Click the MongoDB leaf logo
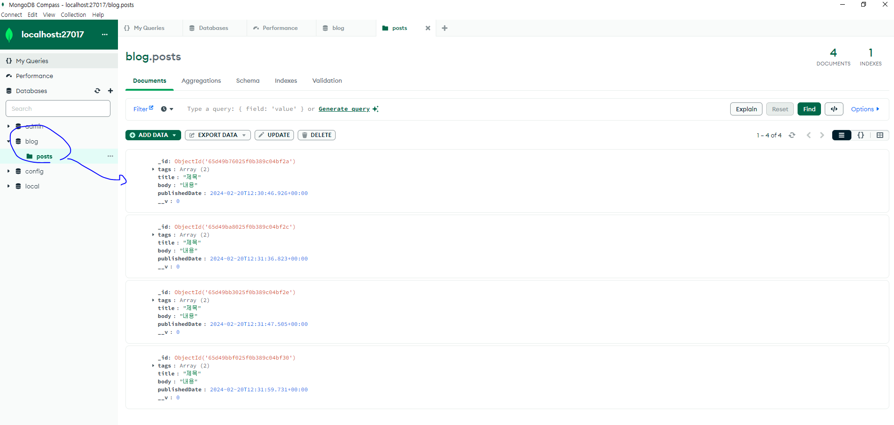 (x=9, y=35)
